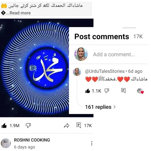Open the three-dot menu beside ROSHNI COOKING
The height and width of the screenshot is (151, 151).
coord(92,143)
